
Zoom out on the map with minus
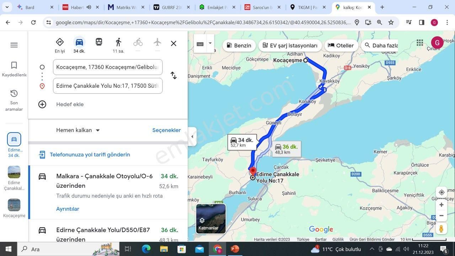[x=441, y=215]
